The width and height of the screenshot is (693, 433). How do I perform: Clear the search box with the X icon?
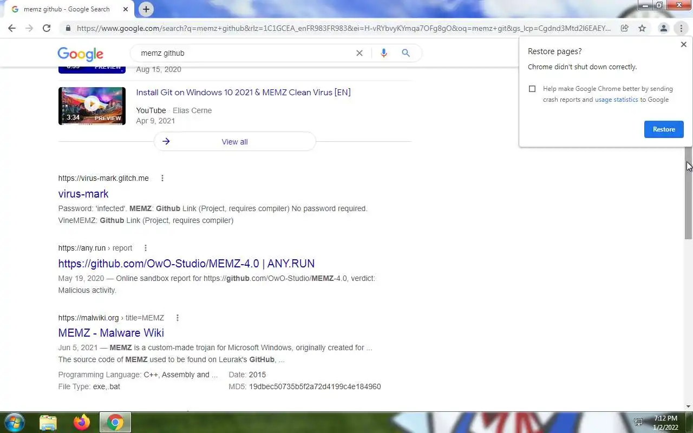pyautogui.click(x=359, y=53)
